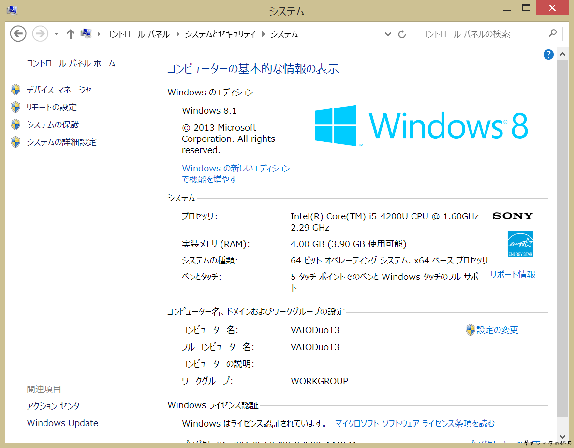Image resolution: width=574 pixels, height=448 pixels.
Task: Select システムとセキュリティ breadcrumb
Action: click(220, 34)
